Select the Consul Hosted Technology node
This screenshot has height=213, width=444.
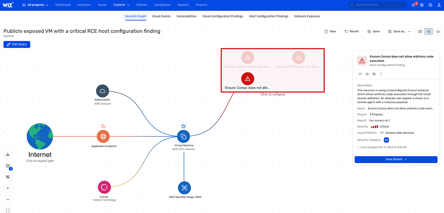pos(104,187)
